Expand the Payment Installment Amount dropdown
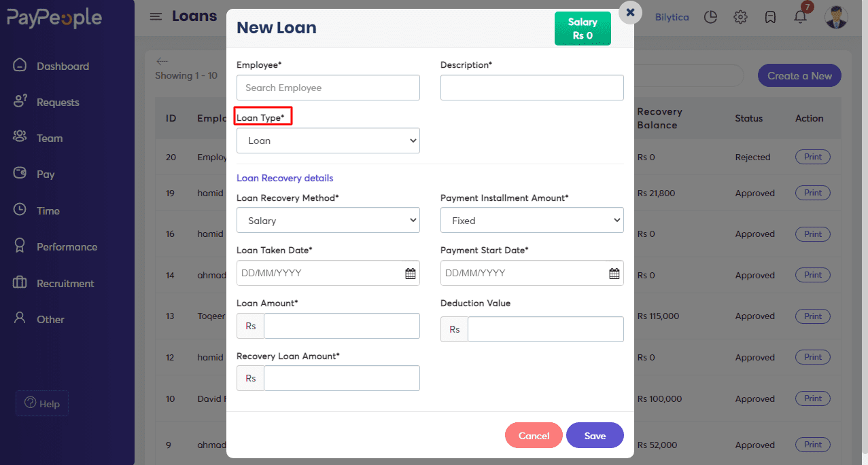The image size is (868, 465). 532,221
